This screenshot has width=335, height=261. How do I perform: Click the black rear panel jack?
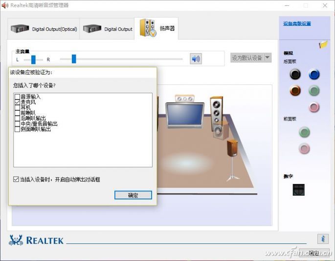295,74
